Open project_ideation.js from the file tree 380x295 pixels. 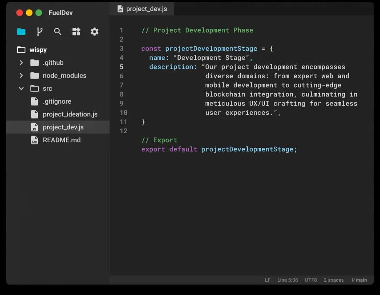pyautogui.click(x=70, y=114)
